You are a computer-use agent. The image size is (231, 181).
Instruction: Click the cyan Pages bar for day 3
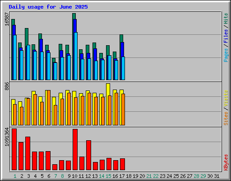coord(28,62)
